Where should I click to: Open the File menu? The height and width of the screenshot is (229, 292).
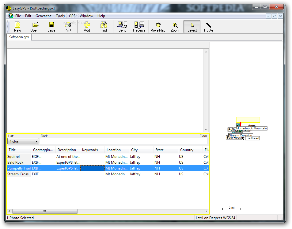18,16
